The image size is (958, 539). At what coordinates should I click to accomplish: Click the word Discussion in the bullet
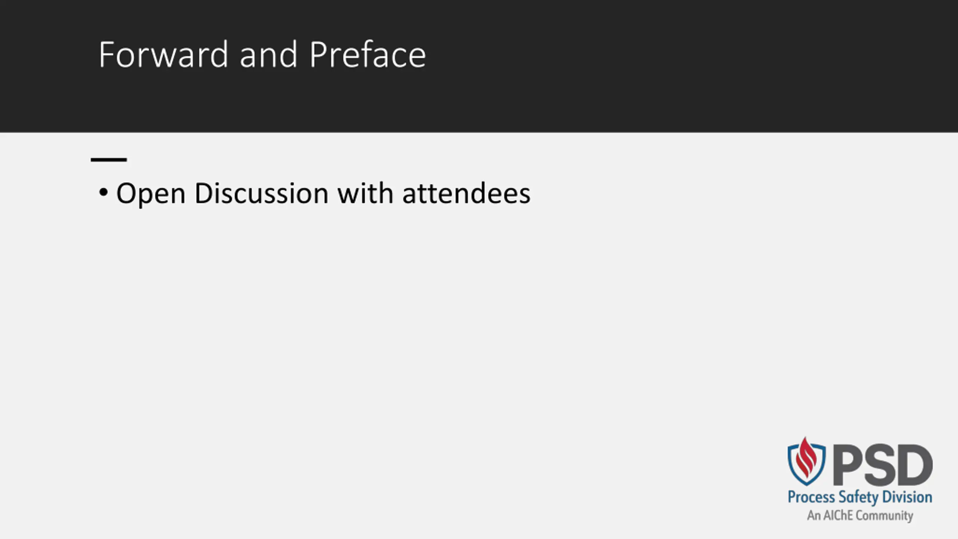tap(262, 194)
